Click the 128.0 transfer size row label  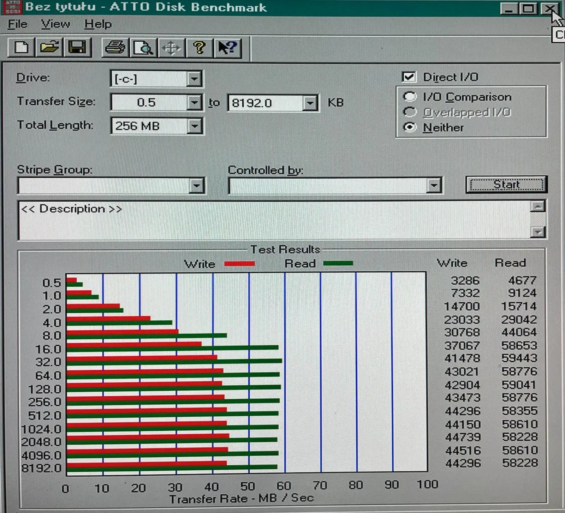44,389
